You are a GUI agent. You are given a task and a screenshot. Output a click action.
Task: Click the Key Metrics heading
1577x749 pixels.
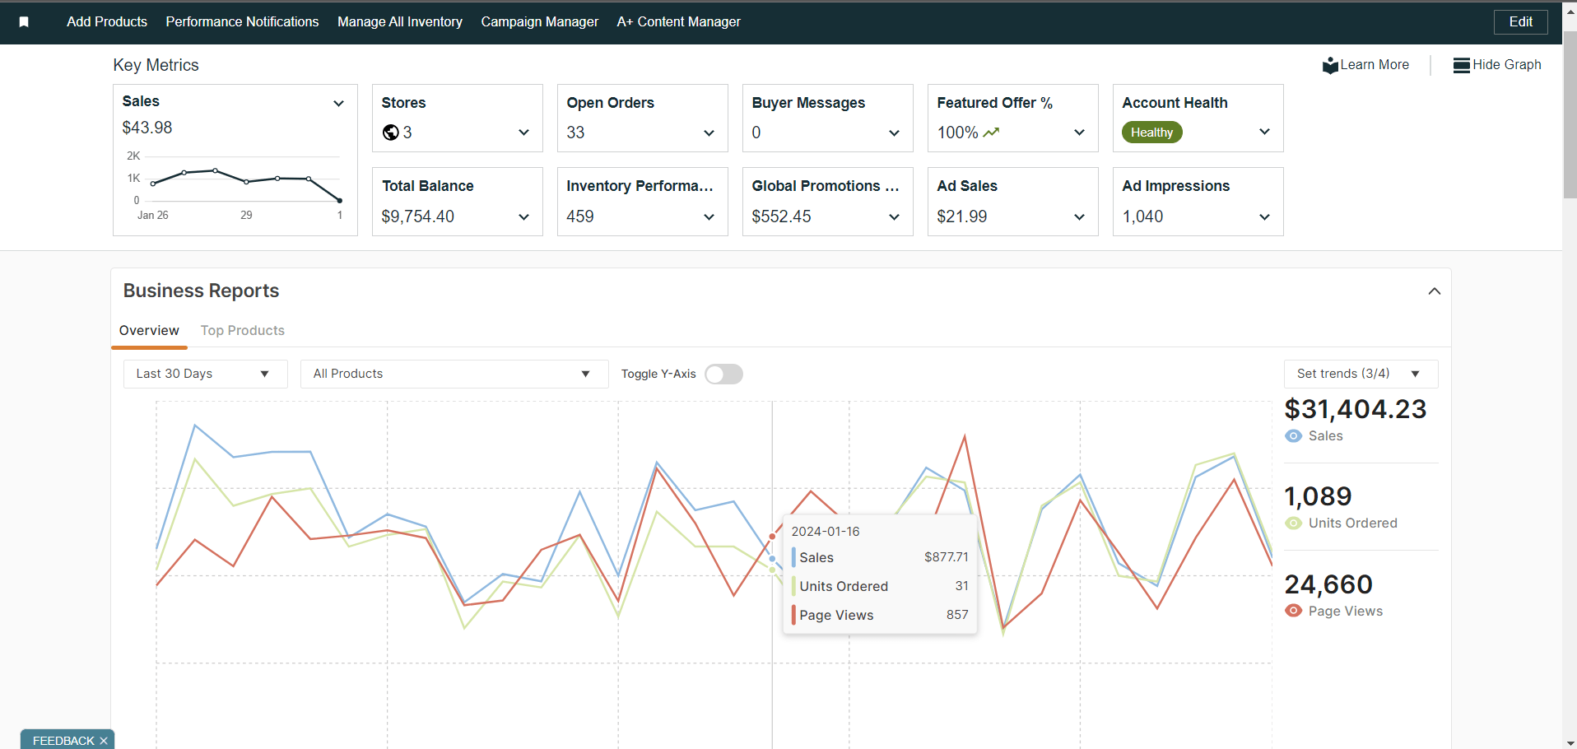tap(156, 65)
